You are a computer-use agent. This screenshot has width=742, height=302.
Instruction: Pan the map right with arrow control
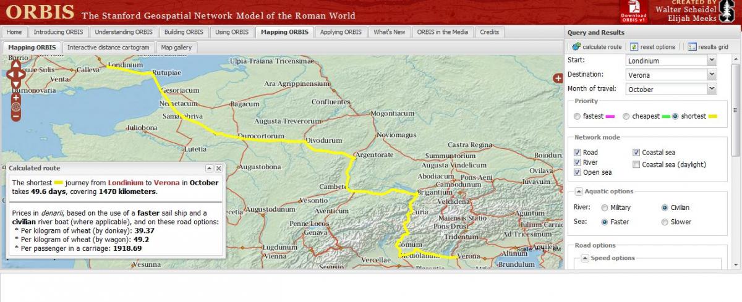pos(22,74)
